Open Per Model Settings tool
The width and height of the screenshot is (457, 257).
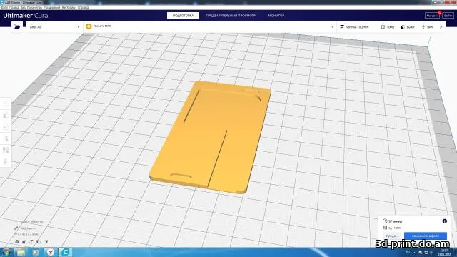point(6,151)
